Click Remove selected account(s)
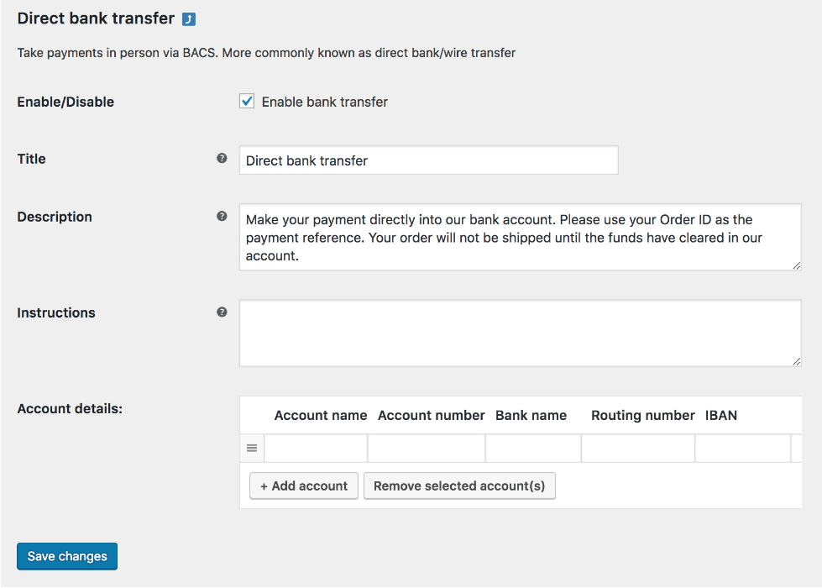The width and height of the screenshot is (822, 588). point(459,486)
